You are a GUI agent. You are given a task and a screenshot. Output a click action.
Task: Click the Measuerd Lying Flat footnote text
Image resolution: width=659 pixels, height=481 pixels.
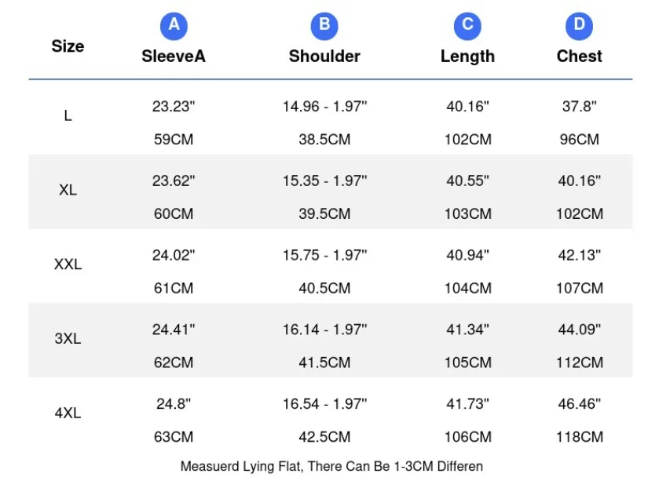[331, 466]
